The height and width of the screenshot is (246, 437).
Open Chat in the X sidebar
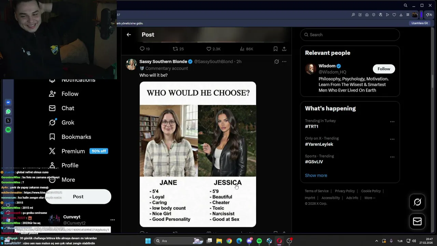pos(61,108)
